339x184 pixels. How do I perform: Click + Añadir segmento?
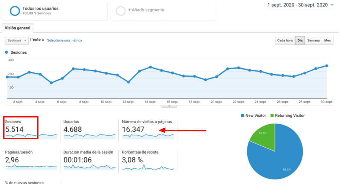(146, 10)
